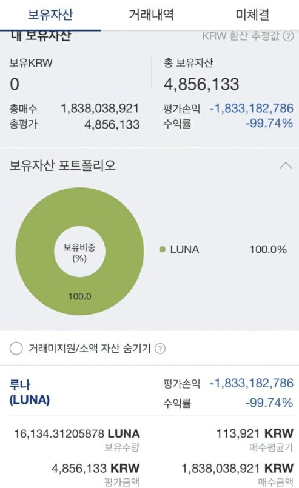The height and width of the screenshot is (488, 299).
Task: Click help icon beside KRW 환산 추정값
Action: pos(288,36)
